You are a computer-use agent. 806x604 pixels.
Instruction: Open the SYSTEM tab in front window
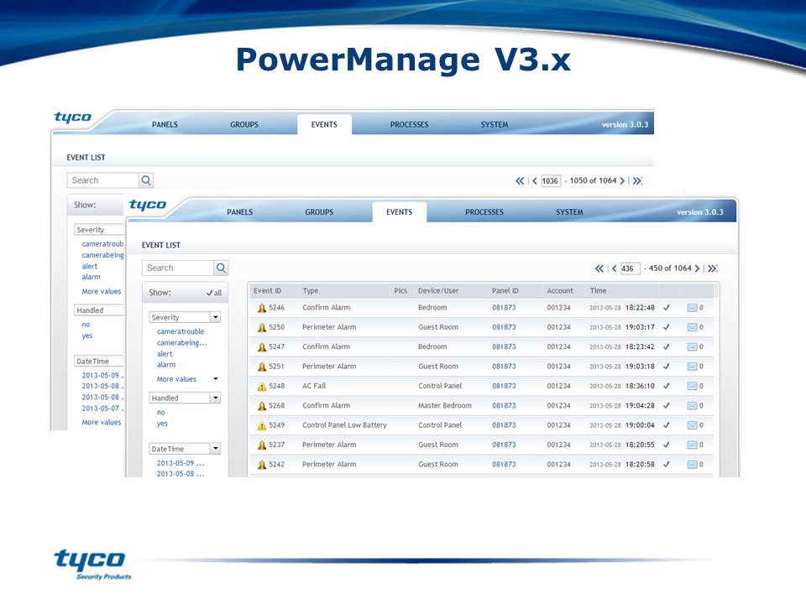569,212
